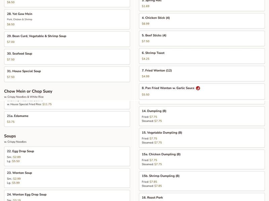Image resolution: width=269 pixels, height=201 pixels.
Task: Open 29. Bean Curd, Vegetable & Shrimp Soup
Action: pos(67,39)
